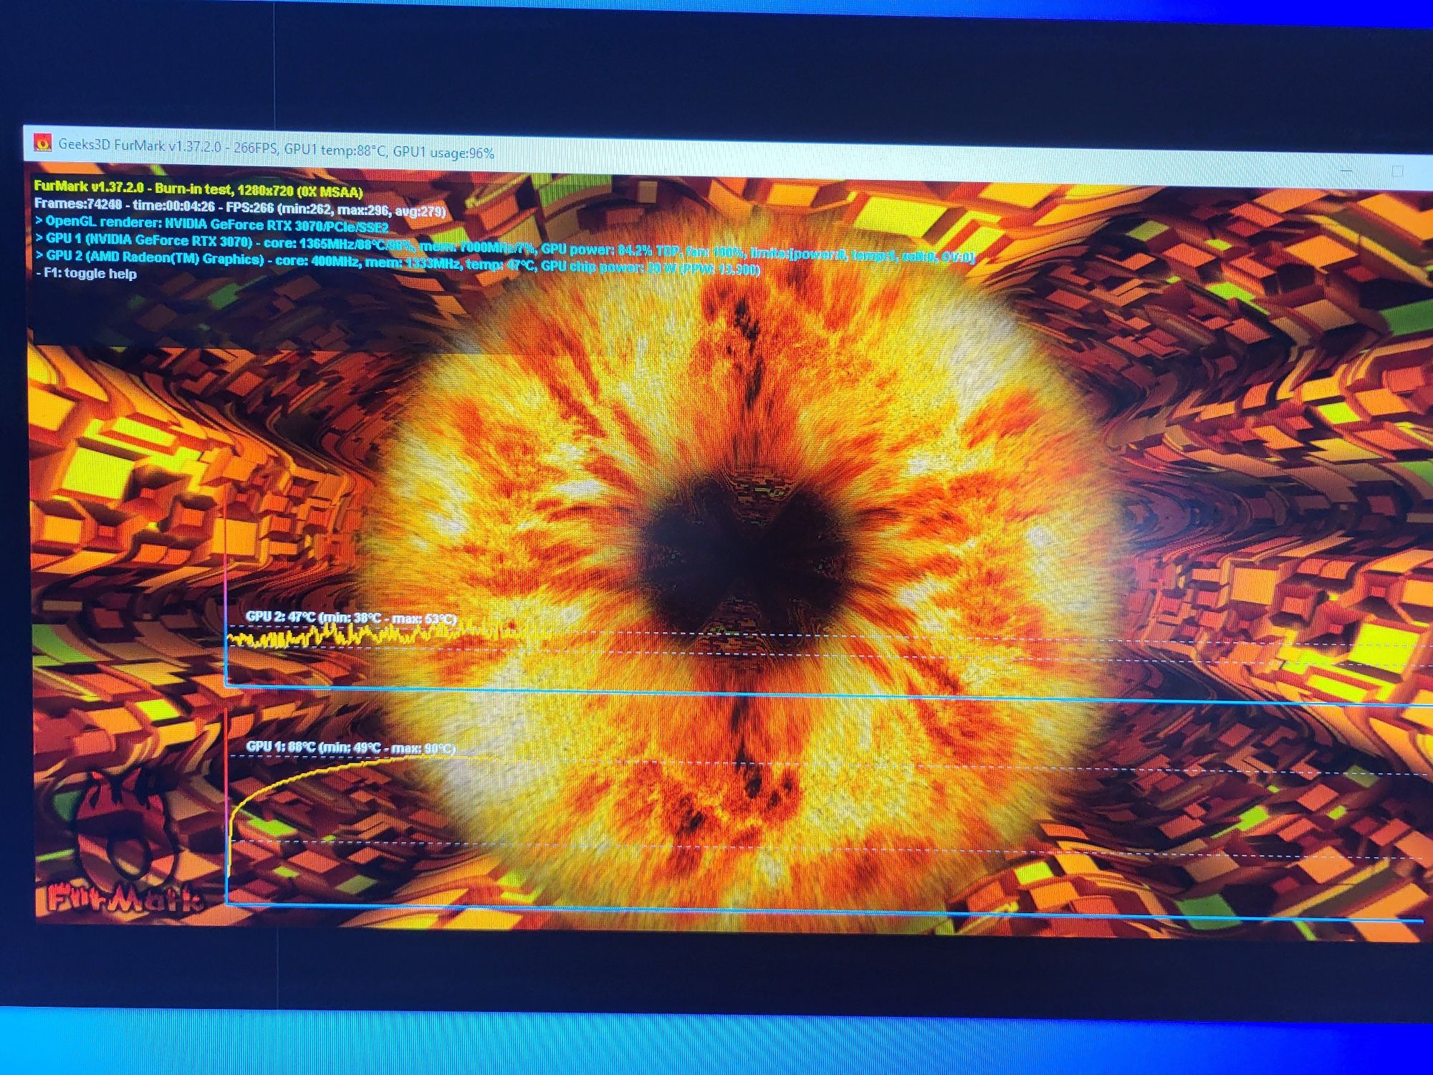Click the GPU 2 yellow temperature graph line
The height and width of the screenshot is (1075, 1433).
click(387, 634)
